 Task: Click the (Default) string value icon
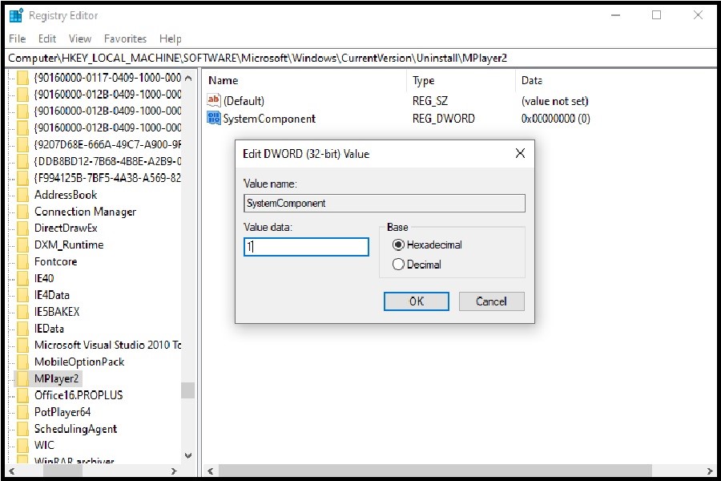click(x=213, y=101)
